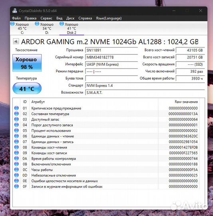Click total host writes value 20751 GB
The image size is (213, 216).
(190, 57)
